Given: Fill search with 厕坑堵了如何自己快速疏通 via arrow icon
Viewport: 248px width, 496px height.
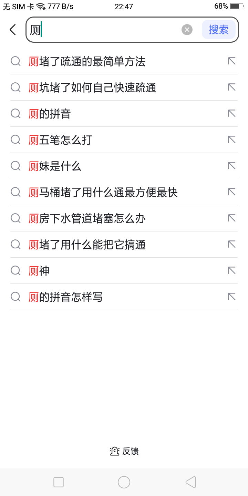Looking at the screenshot, I should (x=231, y=87).
